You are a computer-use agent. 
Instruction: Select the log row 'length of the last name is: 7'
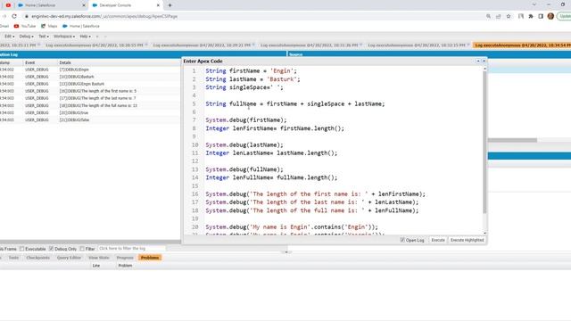click(x=90, y=98)
